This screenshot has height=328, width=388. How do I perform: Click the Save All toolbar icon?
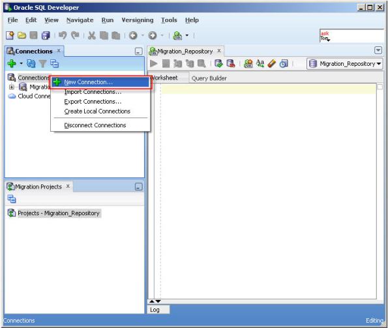tap(46, 36)
